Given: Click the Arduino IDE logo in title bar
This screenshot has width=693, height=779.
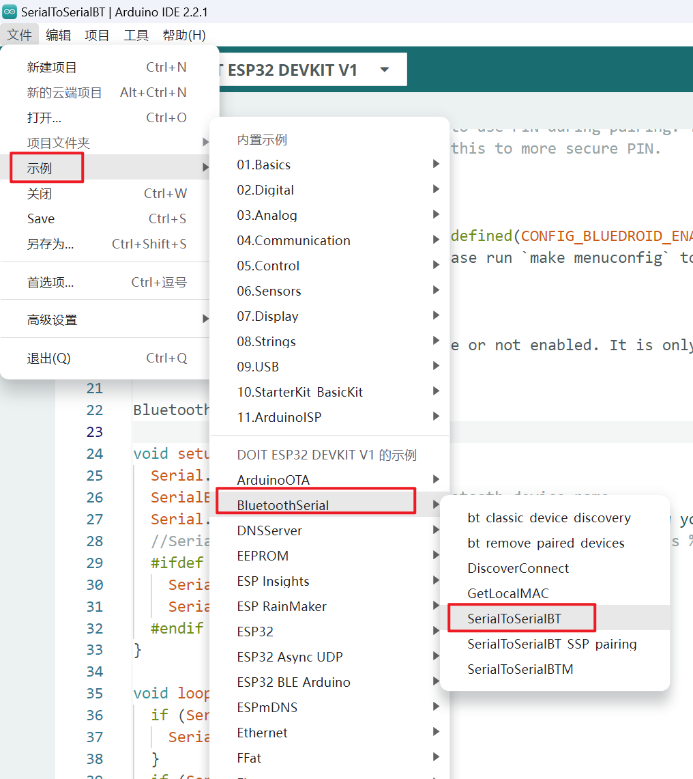Looking at the screenshot, I should pos(10,12).
